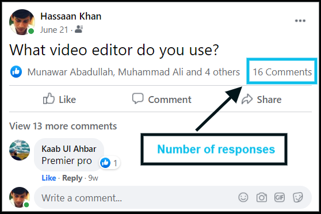The height and width of the screenshot is (214, 321).
Task: Click the Comment button under the post
Action: [x=162, y=99]
